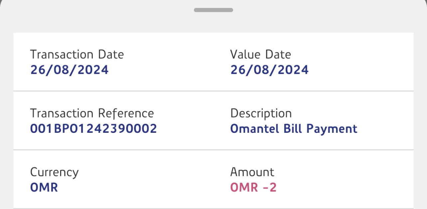This screenshot has height=209, width=427.
Task: Click the divider line below Transaction Reference row
Action: click(x=213, y=150)
